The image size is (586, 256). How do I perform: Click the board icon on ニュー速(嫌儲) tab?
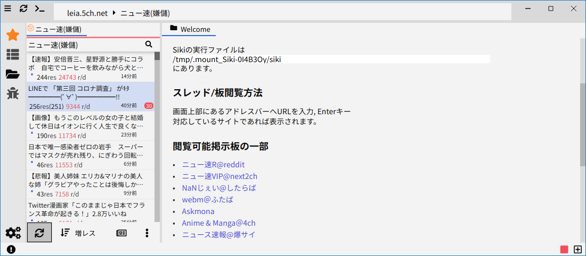(x=31, y=28)
